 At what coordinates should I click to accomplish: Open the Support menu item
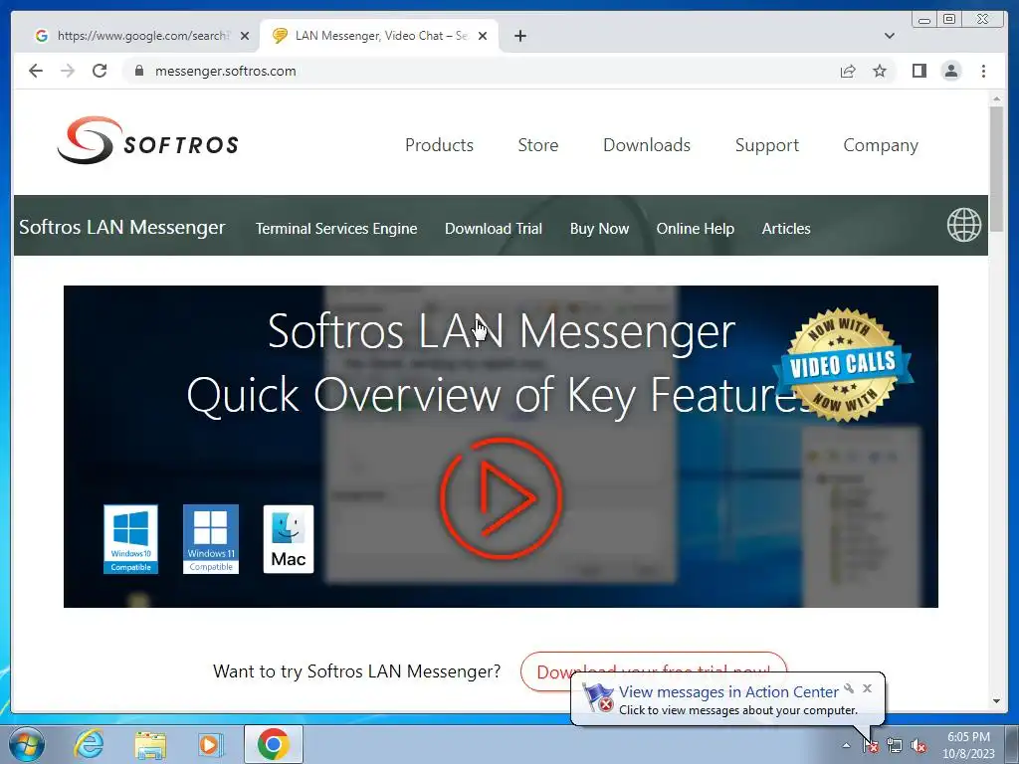pyautogui.click(x=767, y=145)
